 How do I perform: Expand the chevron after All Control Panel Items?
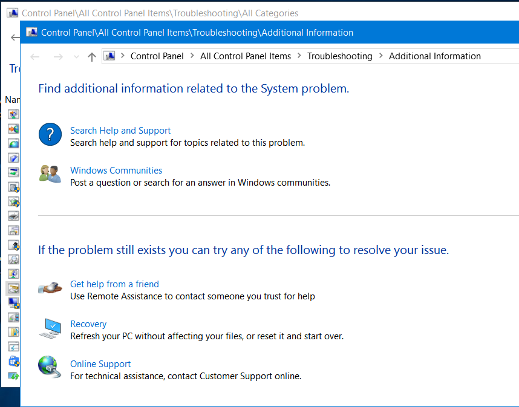click(x=299, y=56)
